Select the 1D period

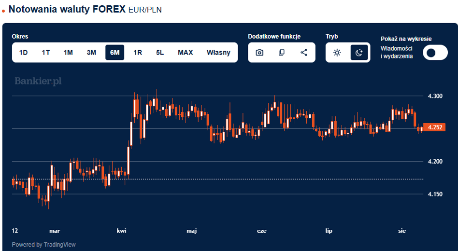coord(23,53)
